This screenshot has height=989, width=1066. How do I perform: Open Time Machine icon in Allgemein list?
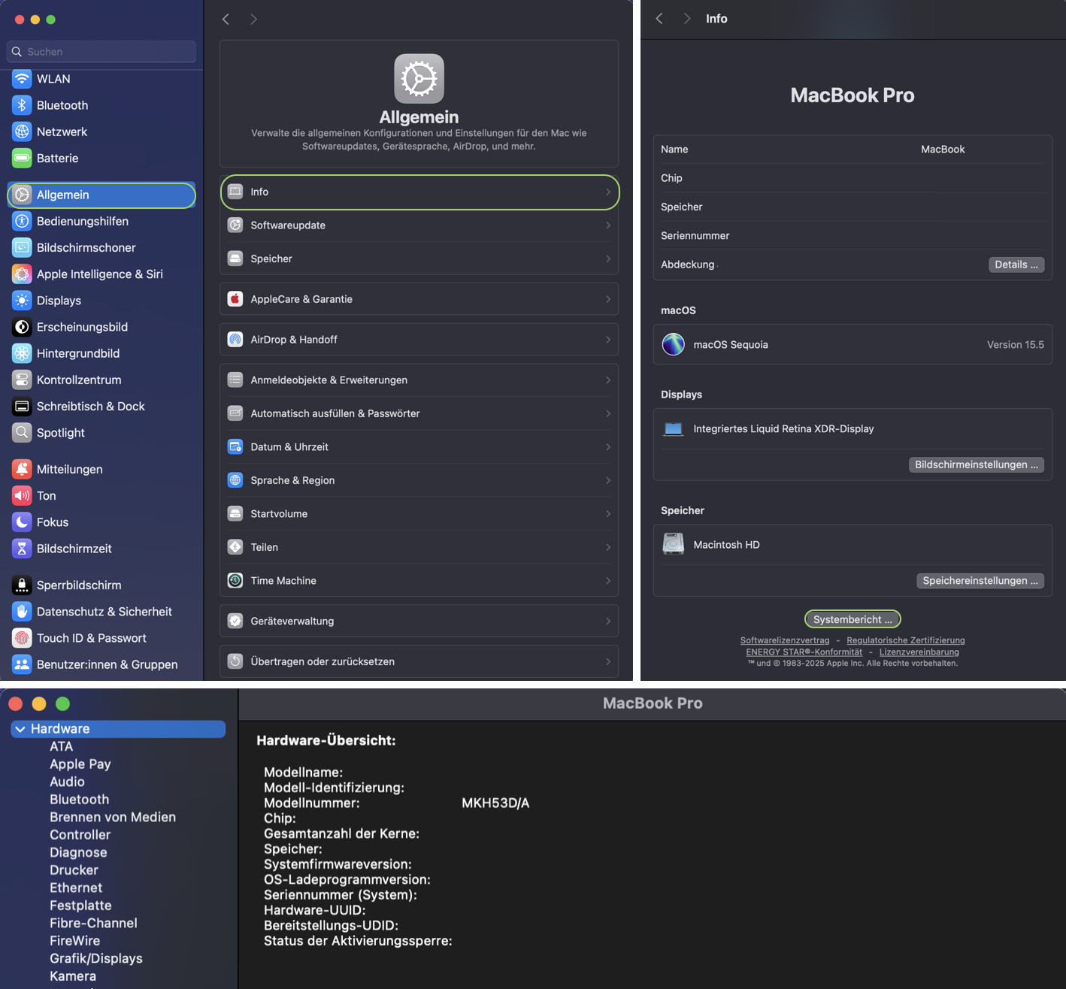click(235, 580)
